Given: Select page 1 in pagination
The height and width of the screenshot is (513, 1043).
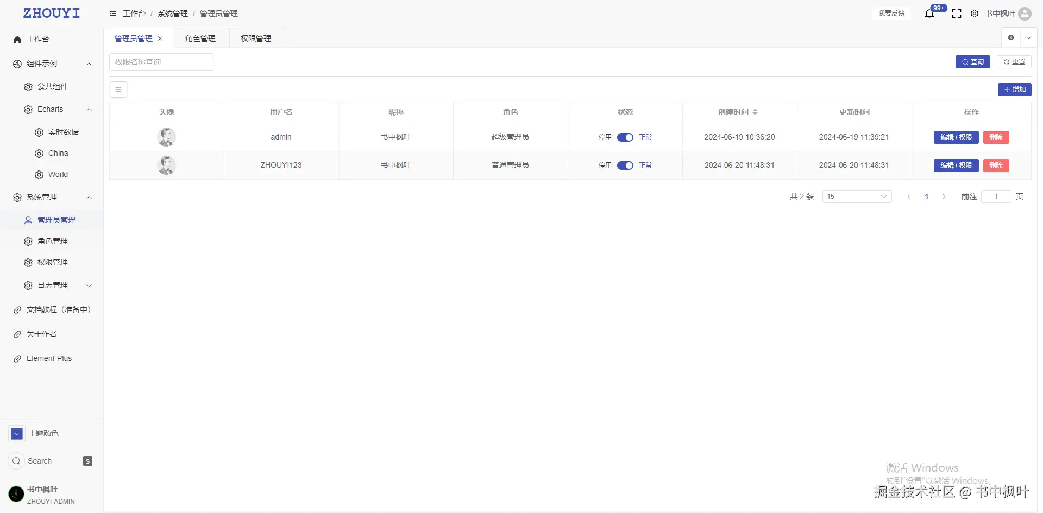Looking at the screenshot, I should click(927, 197).
